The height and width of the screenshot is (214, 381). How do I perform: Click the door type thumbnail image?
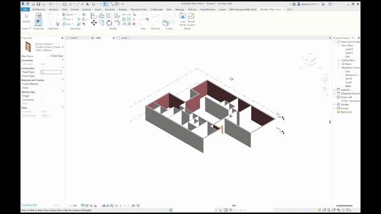pos(28,47)
